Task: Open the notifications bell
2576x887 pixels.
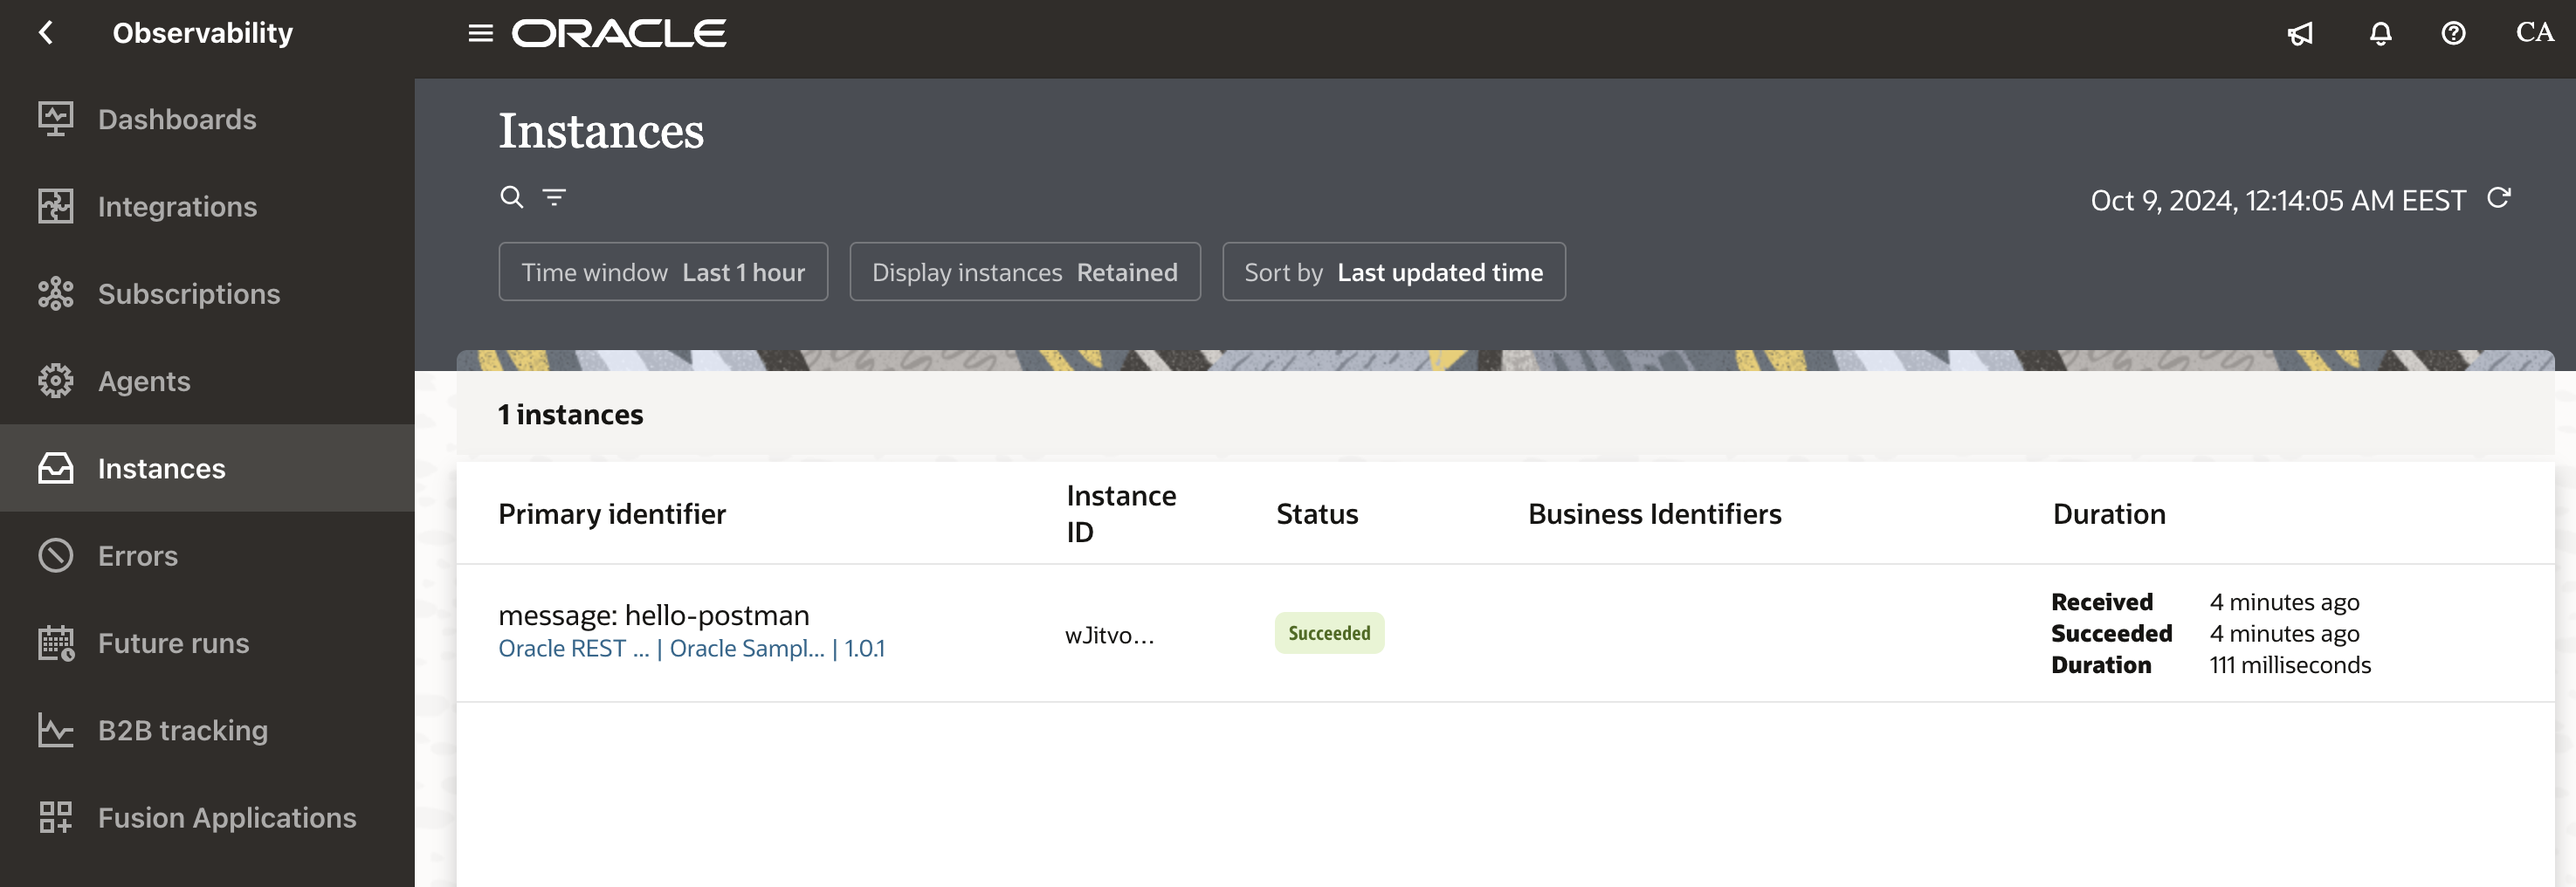Action: 2380,34
